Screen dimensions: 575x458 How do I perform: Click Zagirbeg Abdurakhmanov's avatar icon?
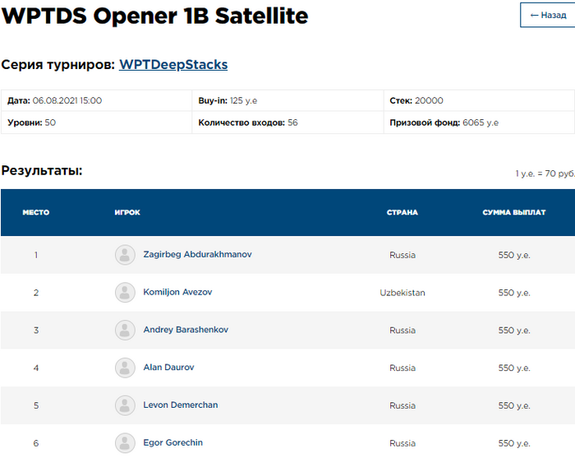click(125, 255)
